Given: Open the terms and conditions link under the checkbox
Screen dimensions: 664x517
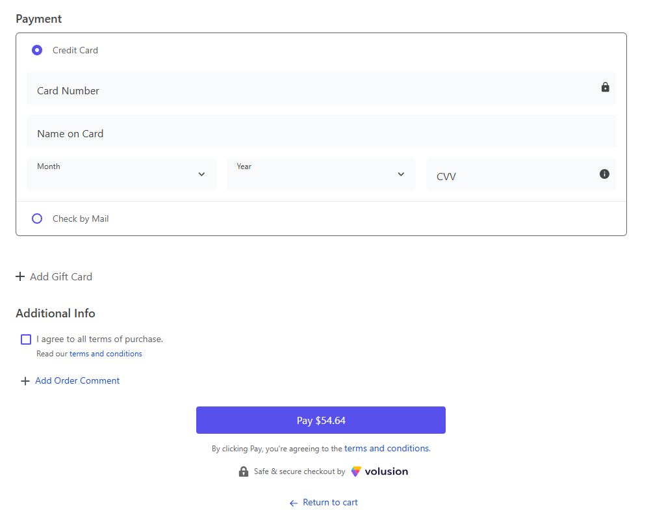Looking at the screenshot, I should tap(106, 353).
